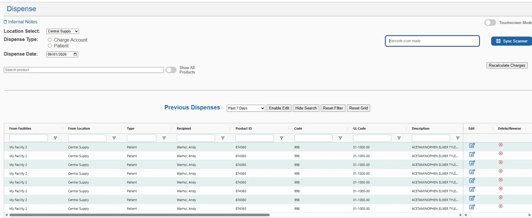Screen dimensions: 532x218
Task: Click into the Search product field
Action: (x=84, y=70)
